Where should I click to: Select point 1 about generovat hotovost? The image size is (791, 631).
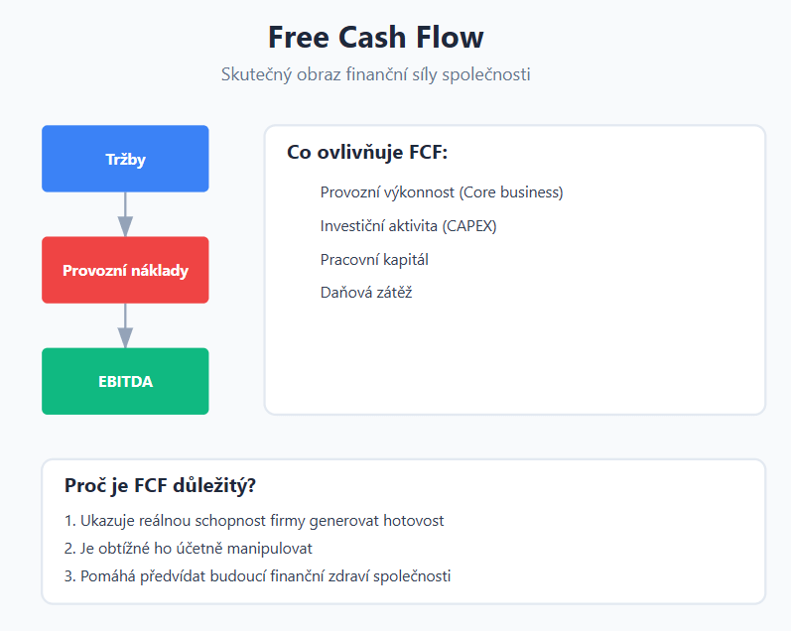click(254, 521)
